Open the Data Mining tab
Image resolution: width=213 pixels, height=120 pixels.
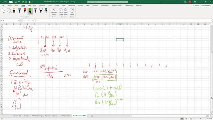129,5
